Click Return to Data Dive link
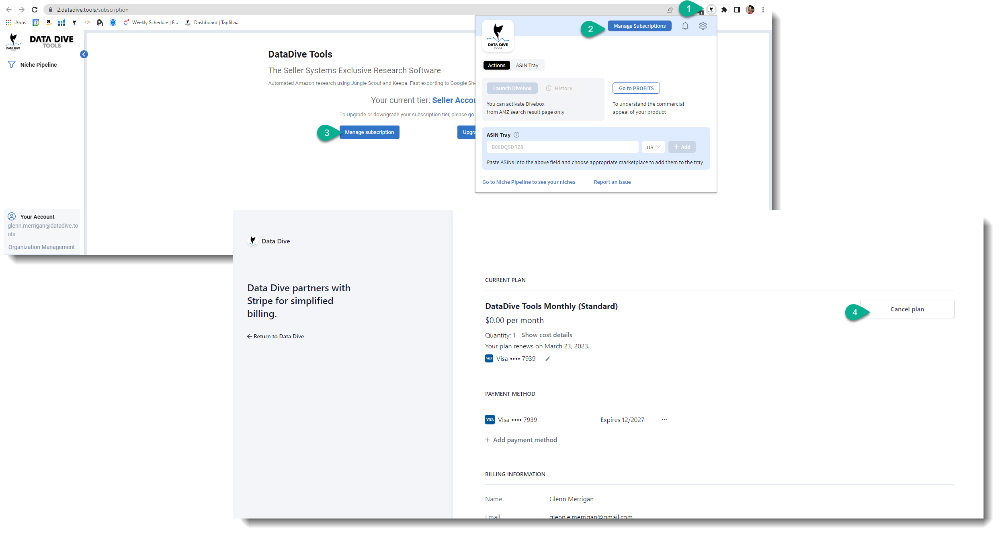The height and width of the screenshot is (535, 1000). point(276,336)
